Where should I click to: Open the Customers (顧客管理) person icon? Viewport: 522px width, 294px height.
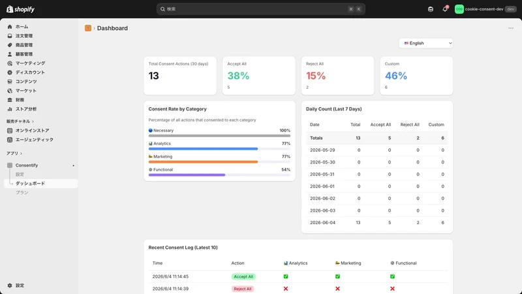[x=10, y=54]
